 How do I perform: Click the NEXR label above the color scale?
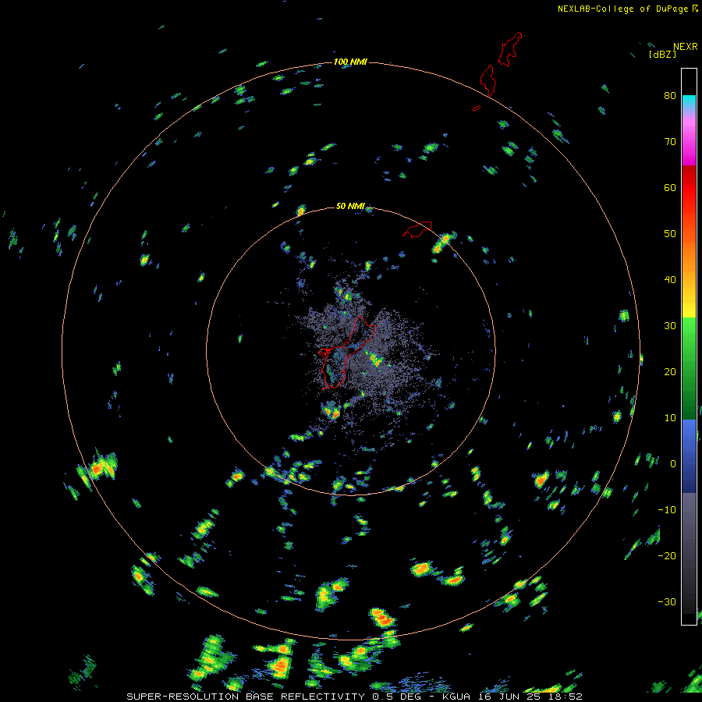pyautogui.click(x=686, y=47)
